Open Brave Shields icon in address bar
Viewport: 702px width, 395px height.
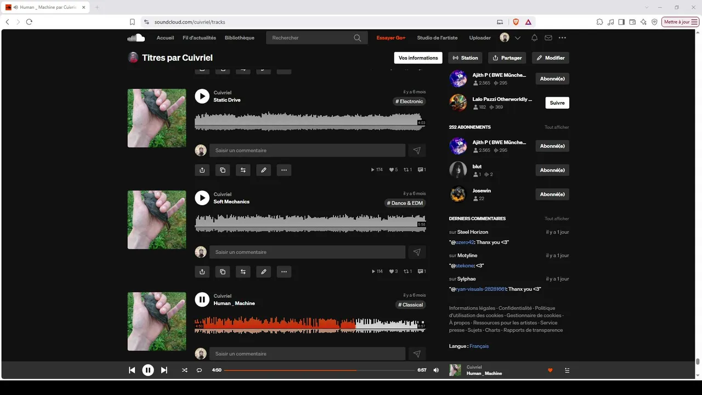click(x=516, y=22)
